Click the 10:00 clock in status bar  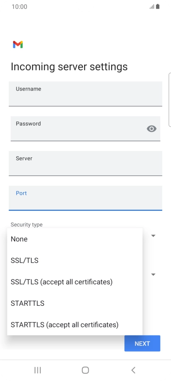(x=20, y=6)
